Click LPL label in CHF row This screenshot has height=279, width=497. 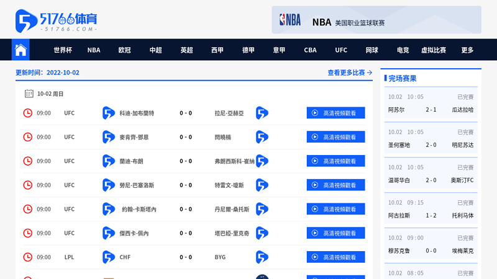tap(69, 257)
